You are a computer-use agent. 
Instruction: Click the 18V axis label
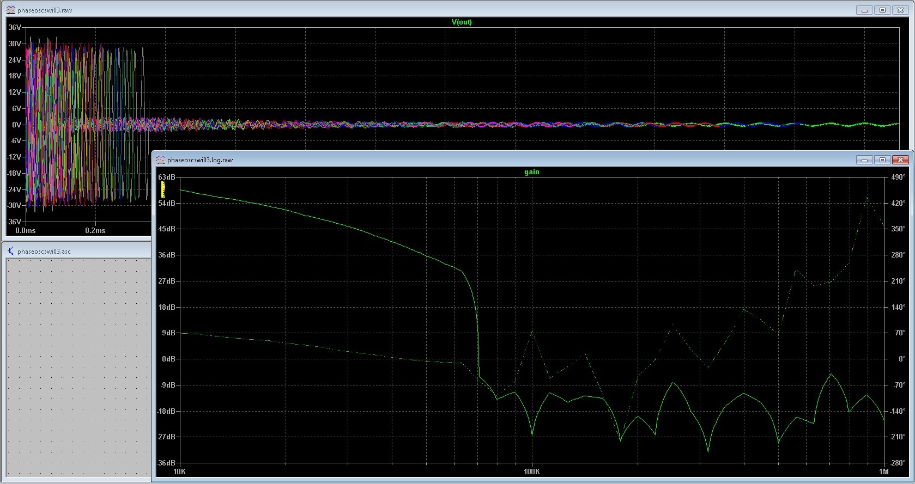point(15,76)
